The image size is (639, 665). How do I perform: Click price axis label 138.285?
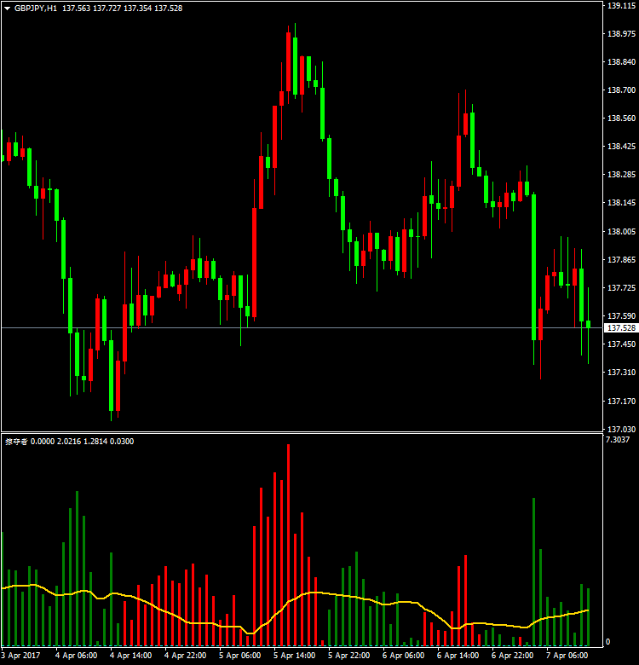click(622, 174)
